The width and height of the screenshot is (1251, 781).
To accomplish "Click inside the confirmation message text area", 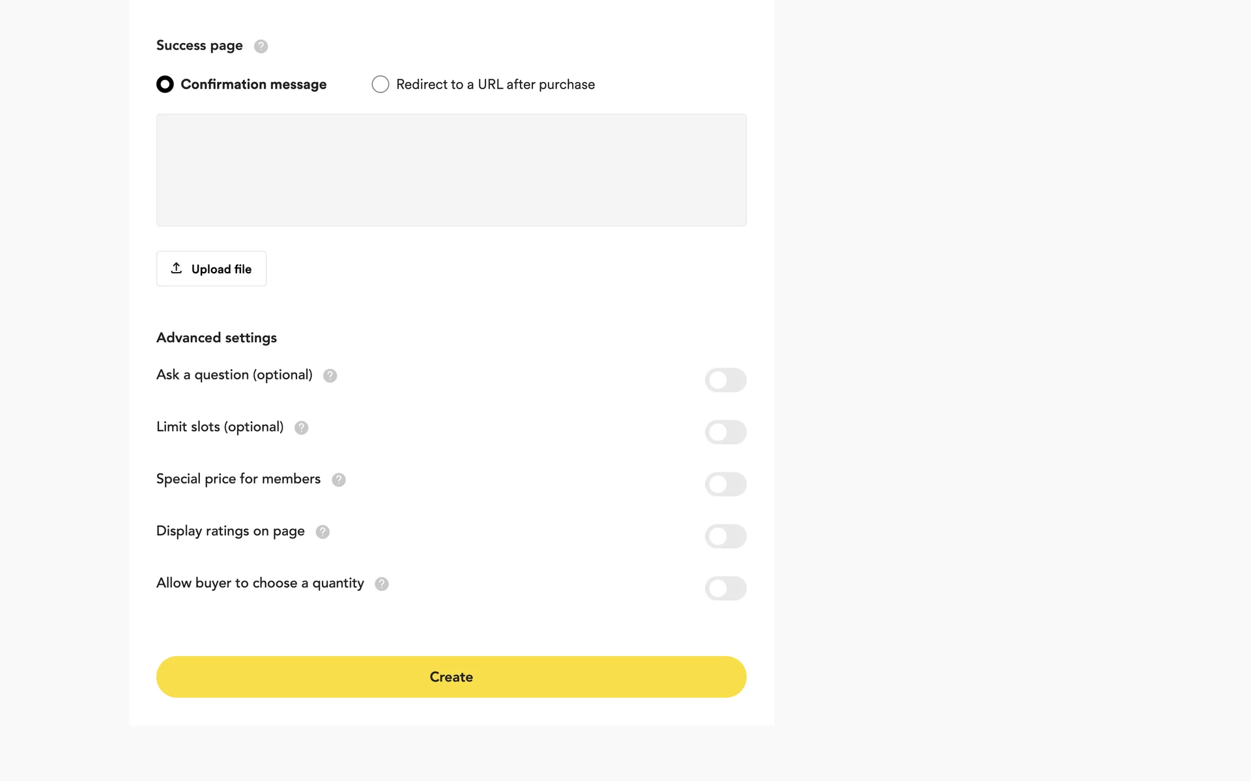I will [451, 170].
